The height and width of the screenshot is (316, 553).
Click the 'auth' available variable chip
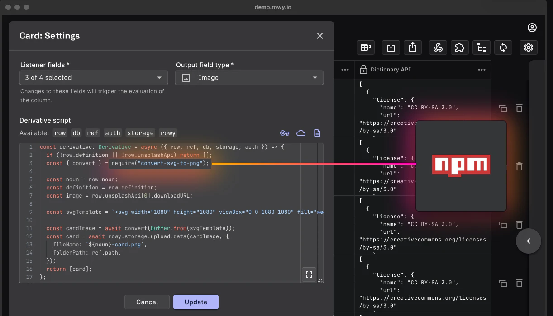click(x=113, y=133)
